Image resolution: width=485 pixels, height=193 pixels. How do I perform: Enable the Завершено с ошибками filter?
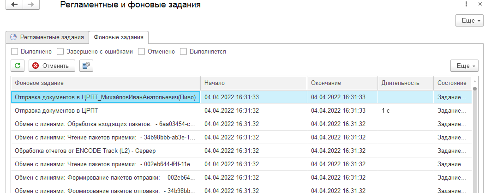[x=60, y=52]
